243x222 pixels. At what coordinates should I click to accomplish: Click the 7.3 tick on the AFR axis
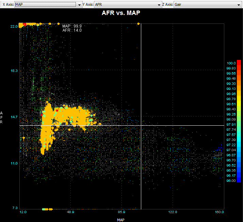coord(15,208)
